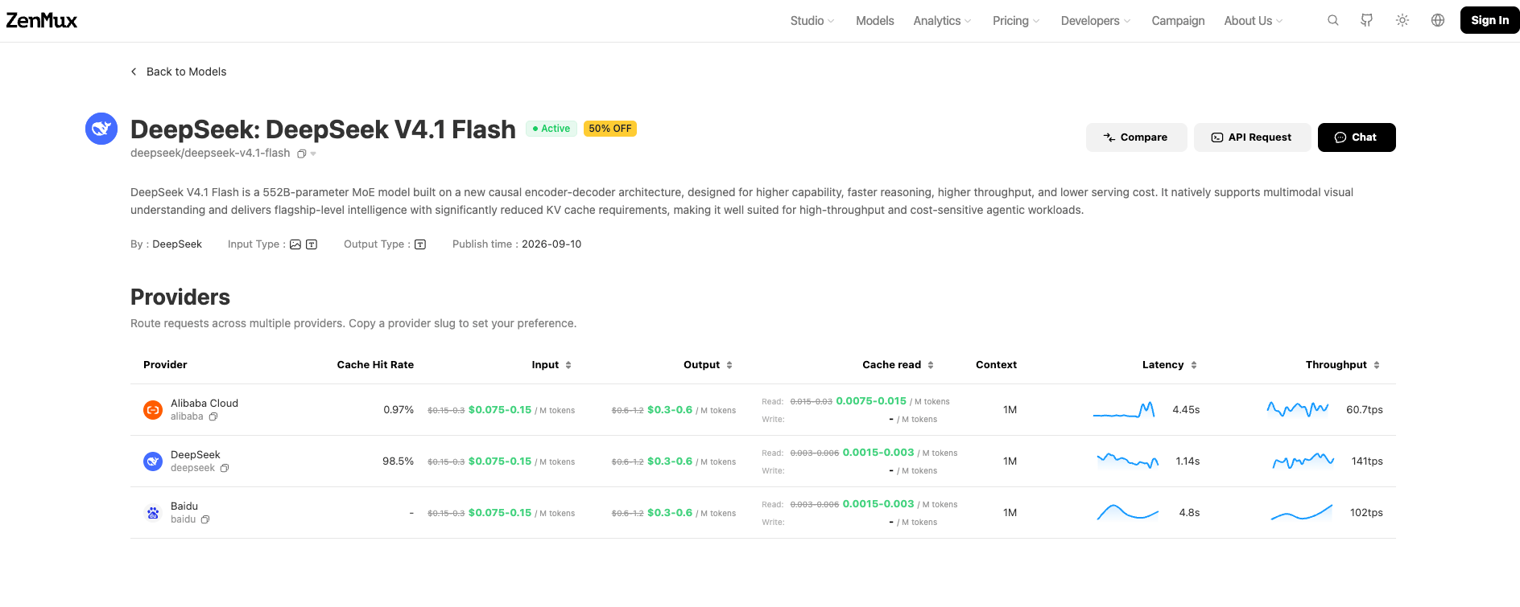Viewport: 1520px width, 607px height.
Task: Click the Alibaba Cloud provider logo
Action: (153, 410)
